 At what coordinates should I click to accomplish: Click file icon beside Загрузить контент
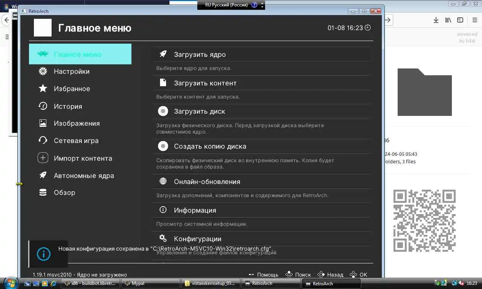click(x=163, y=83)
